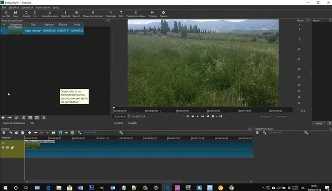Toggle player volume speaker icon
Image resolution: width=332 pixels, height=191 pixels.
(x=221, y=116)
